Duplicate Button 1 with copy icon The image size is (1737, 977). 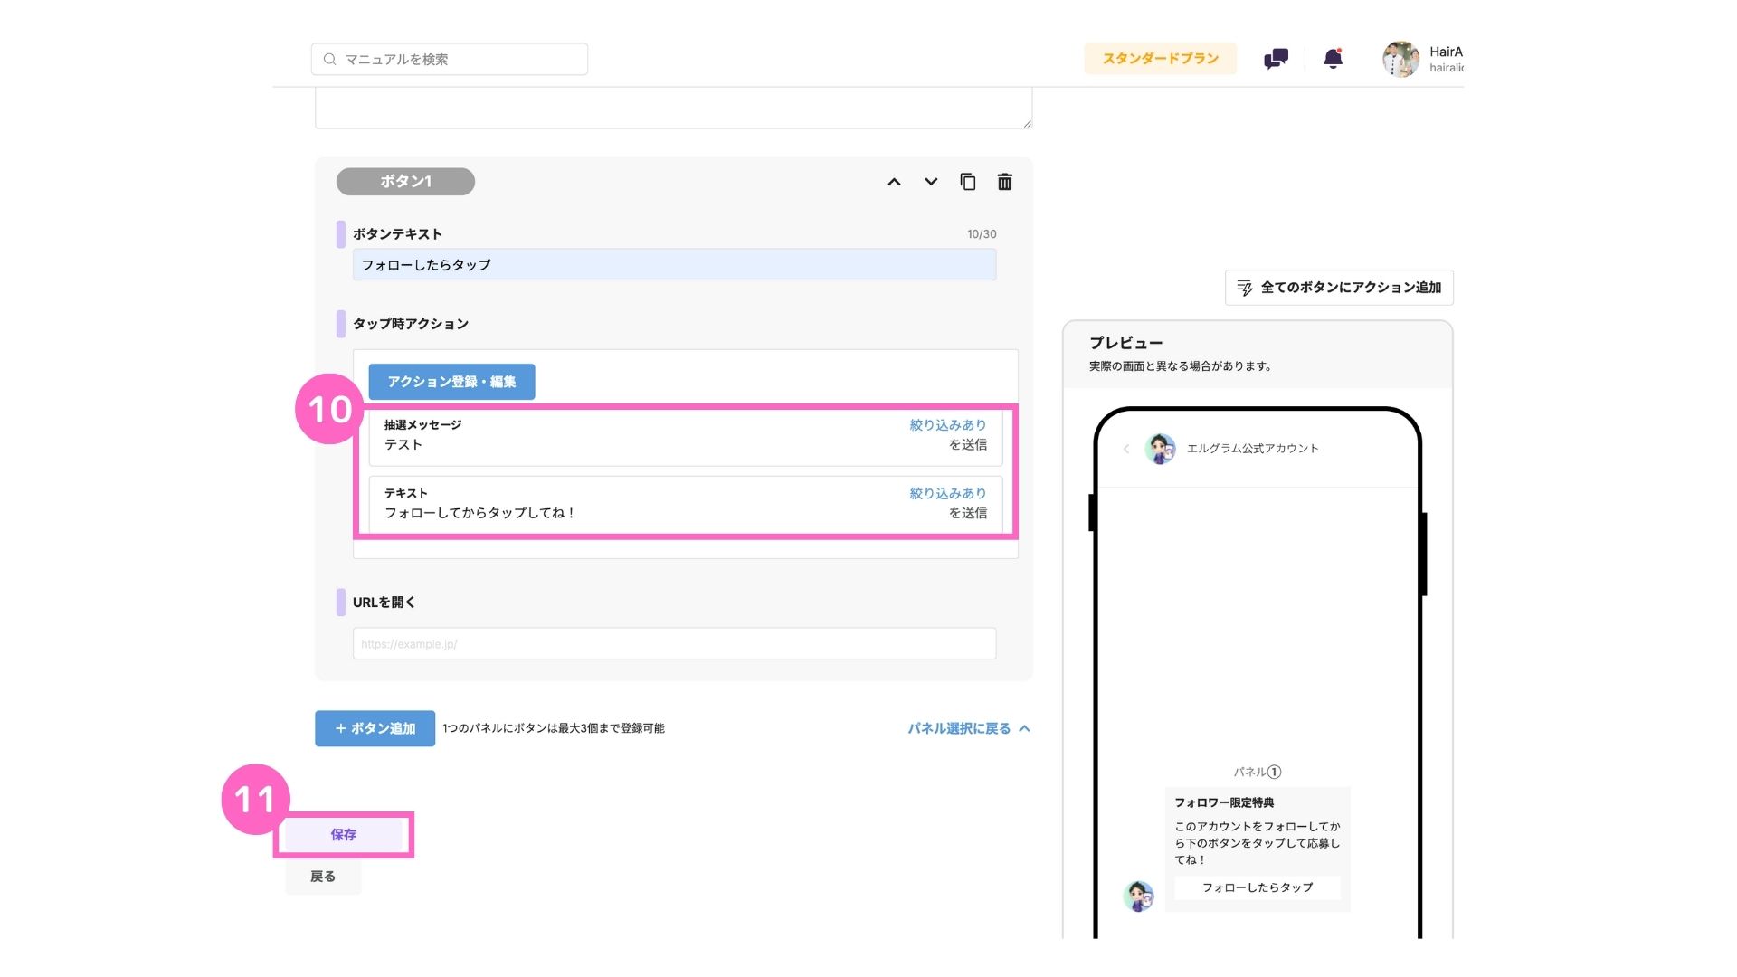pyautogui.click(x=967, y=182)
